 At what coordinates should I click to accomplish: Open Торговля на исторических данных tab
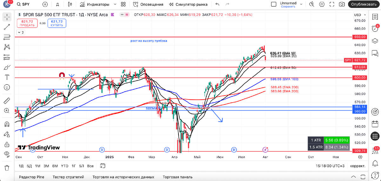[x=123, y=177]
